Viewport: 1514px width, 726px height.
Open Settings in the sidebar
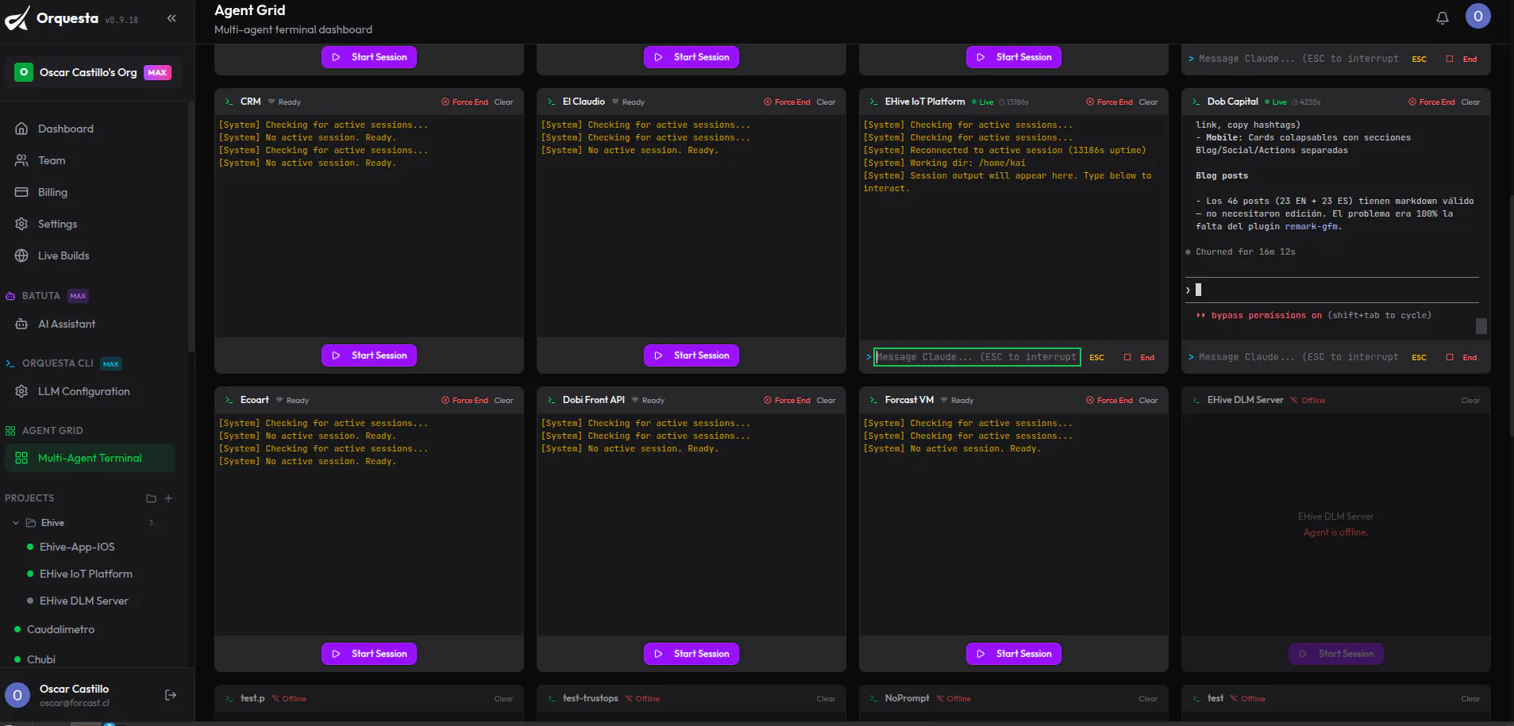[x=57, y=224]
